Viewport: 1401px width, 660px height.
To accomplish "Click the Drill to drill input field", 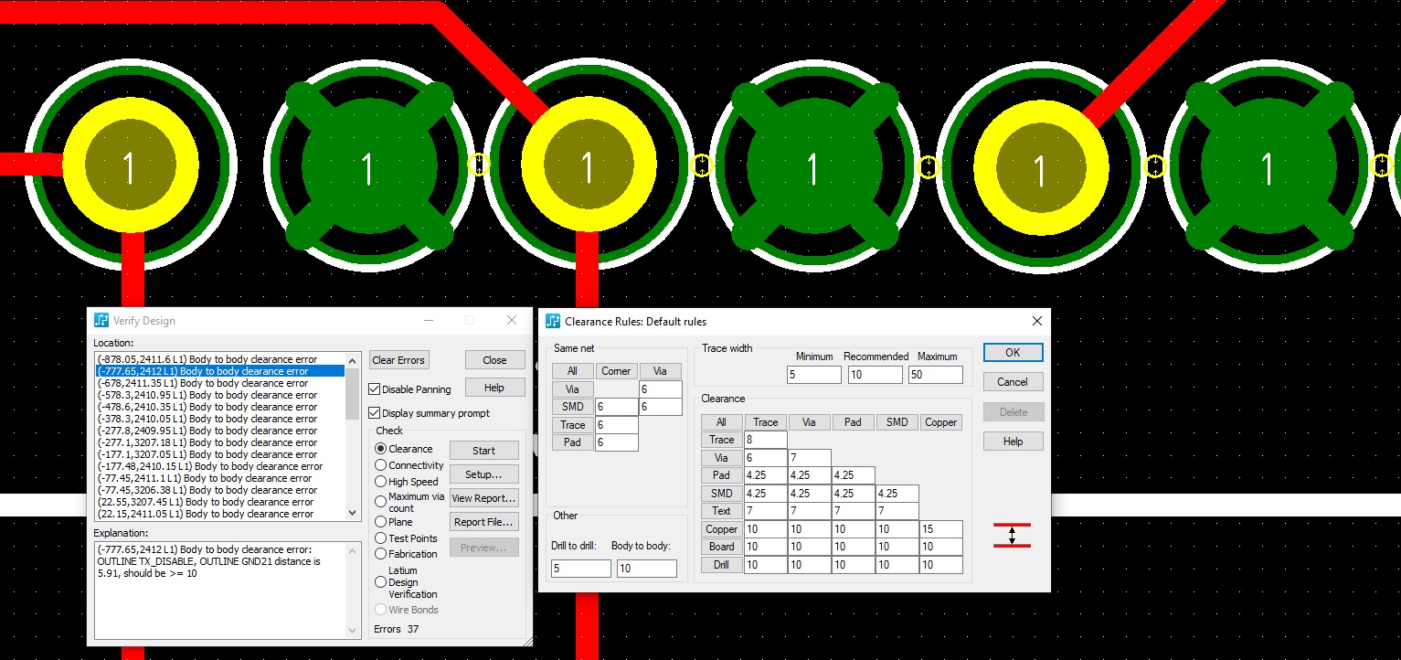I will 580,569.
